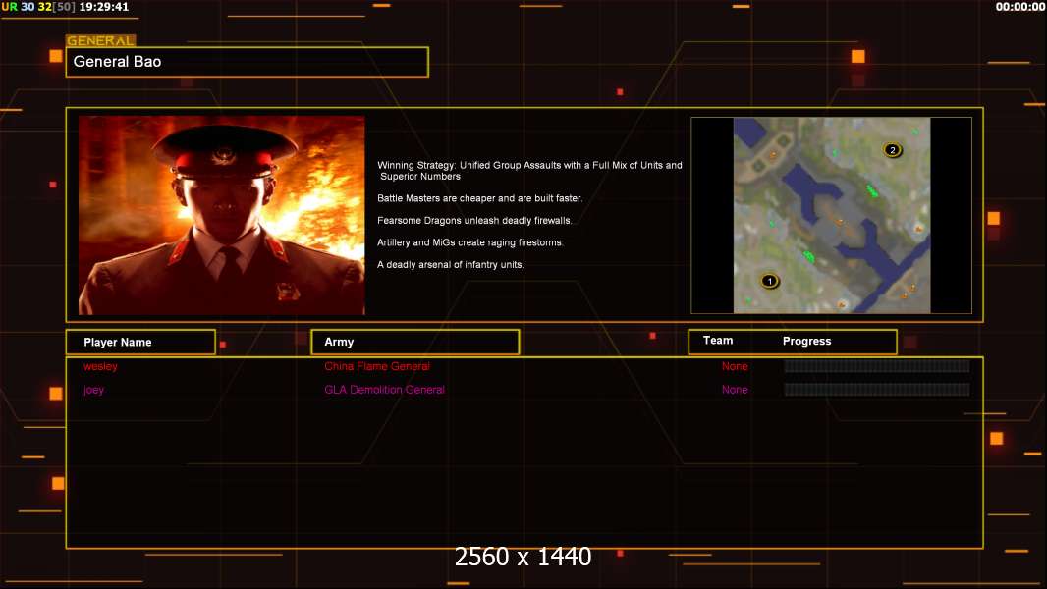Click the General Bao portrait image
The width and height of the screenshot is (1047, 589).
click(x=222, y=215)
